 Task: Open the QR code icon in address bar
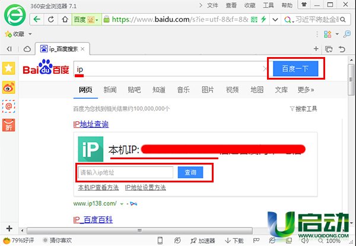click(x=254, y=20)
